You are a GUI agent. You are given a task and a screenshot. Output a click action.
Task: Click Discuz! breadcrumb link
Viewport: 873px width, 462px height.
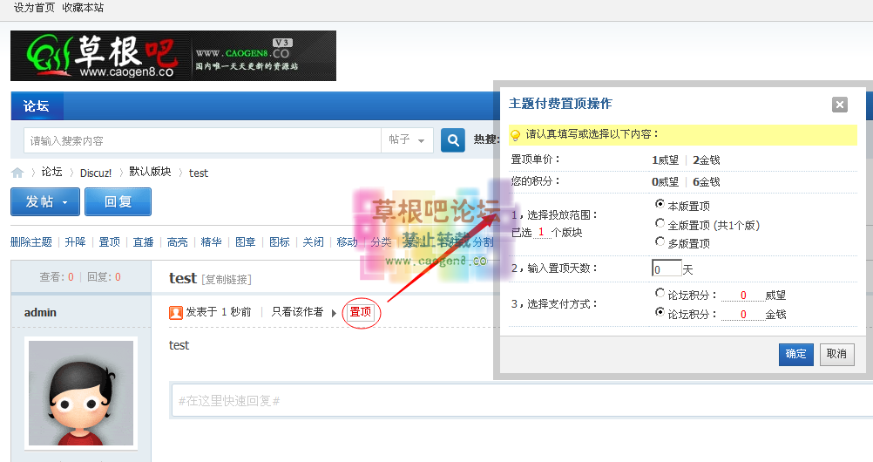[x=96, y=173]
